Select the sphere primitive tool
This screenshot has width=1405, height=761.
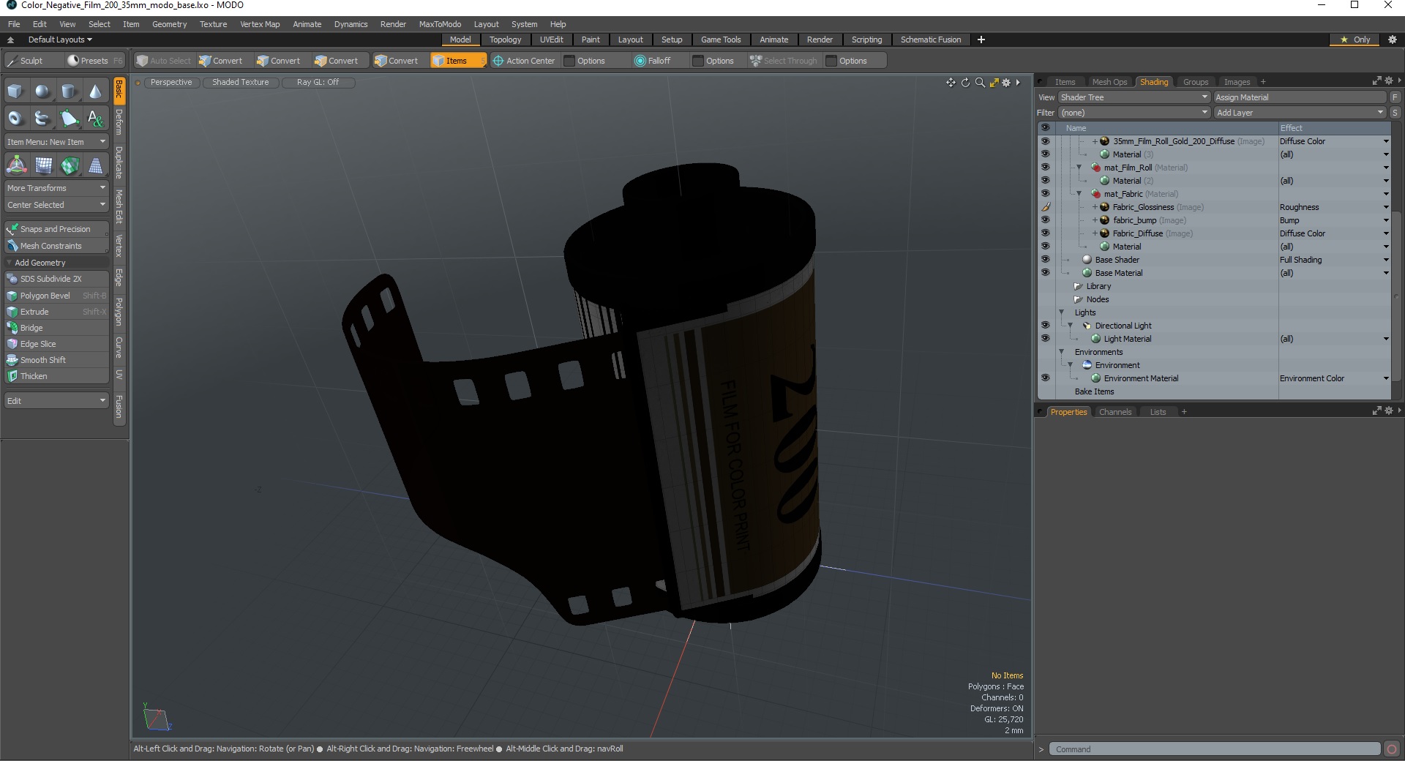click(42, 91)
